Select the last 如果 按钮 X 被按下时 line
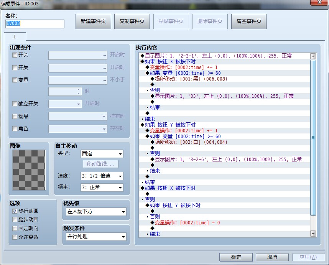The width and height of the screenshot is (329, 265). tap(224, 188)
